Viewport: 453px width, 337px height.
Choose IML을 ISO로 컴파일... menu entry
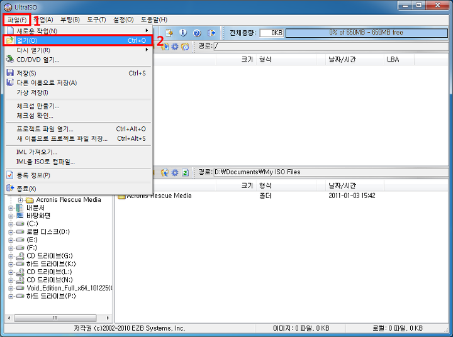(x=78, y=162)
